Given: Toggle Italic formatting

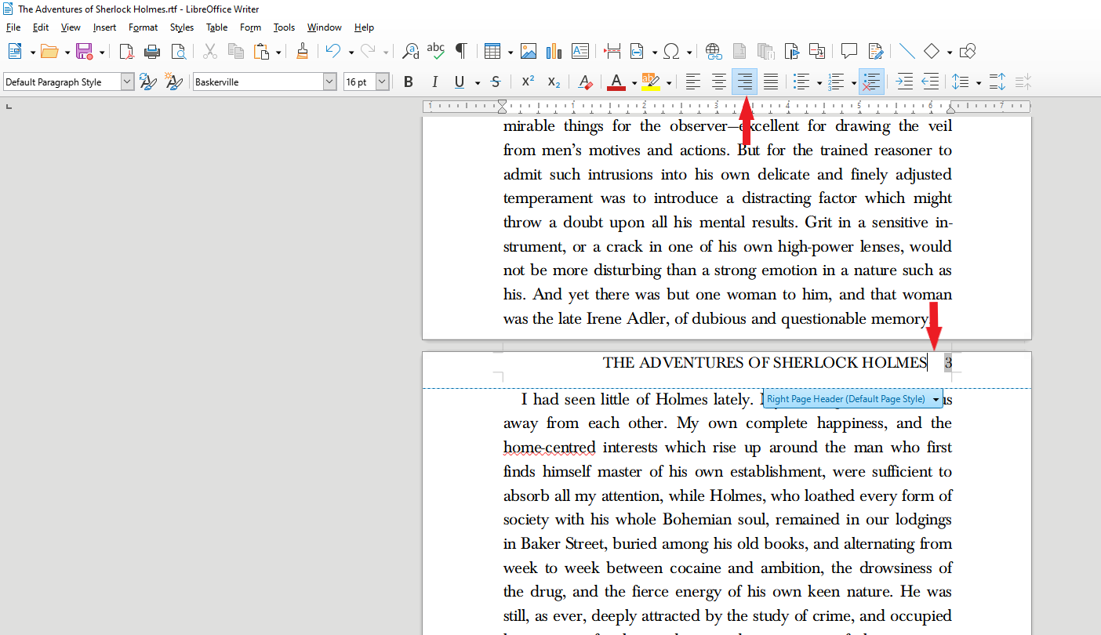Looking at the screenshot, I should coord(434,82).
